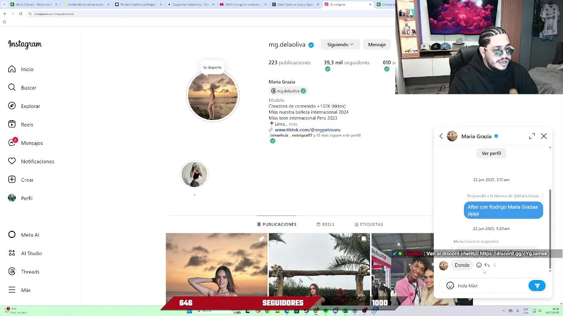Send the typed chat message
This screenshot has width=563, height=316.
537,286
